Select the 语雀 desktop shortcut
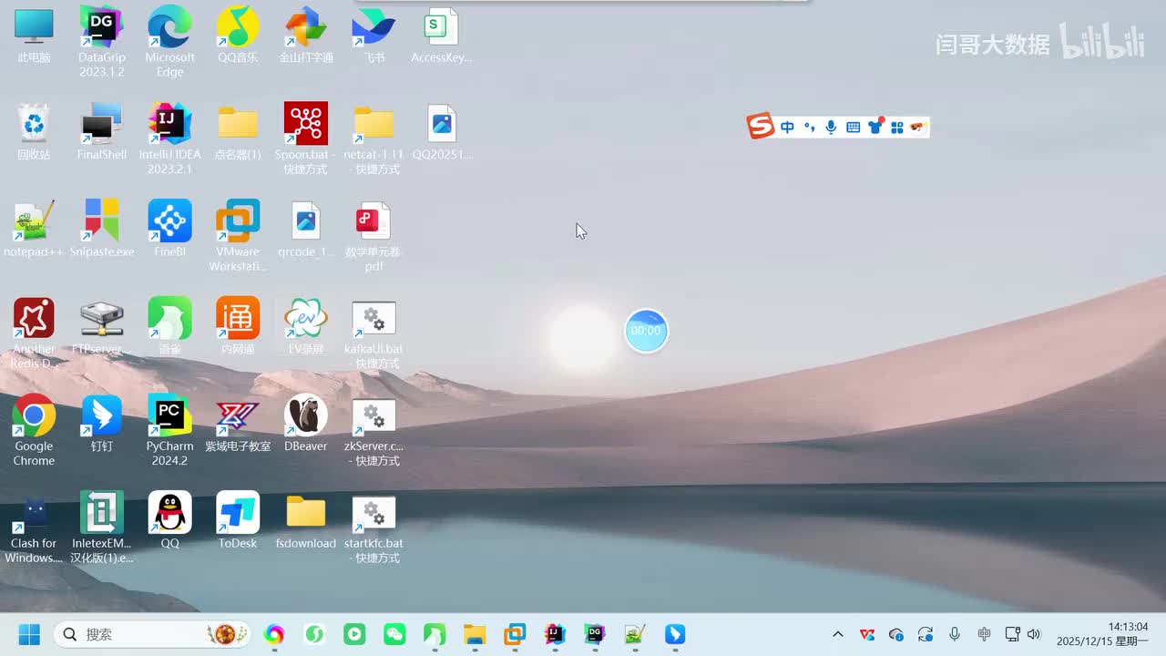The image size is (1166, 656). tap(169, 326)
